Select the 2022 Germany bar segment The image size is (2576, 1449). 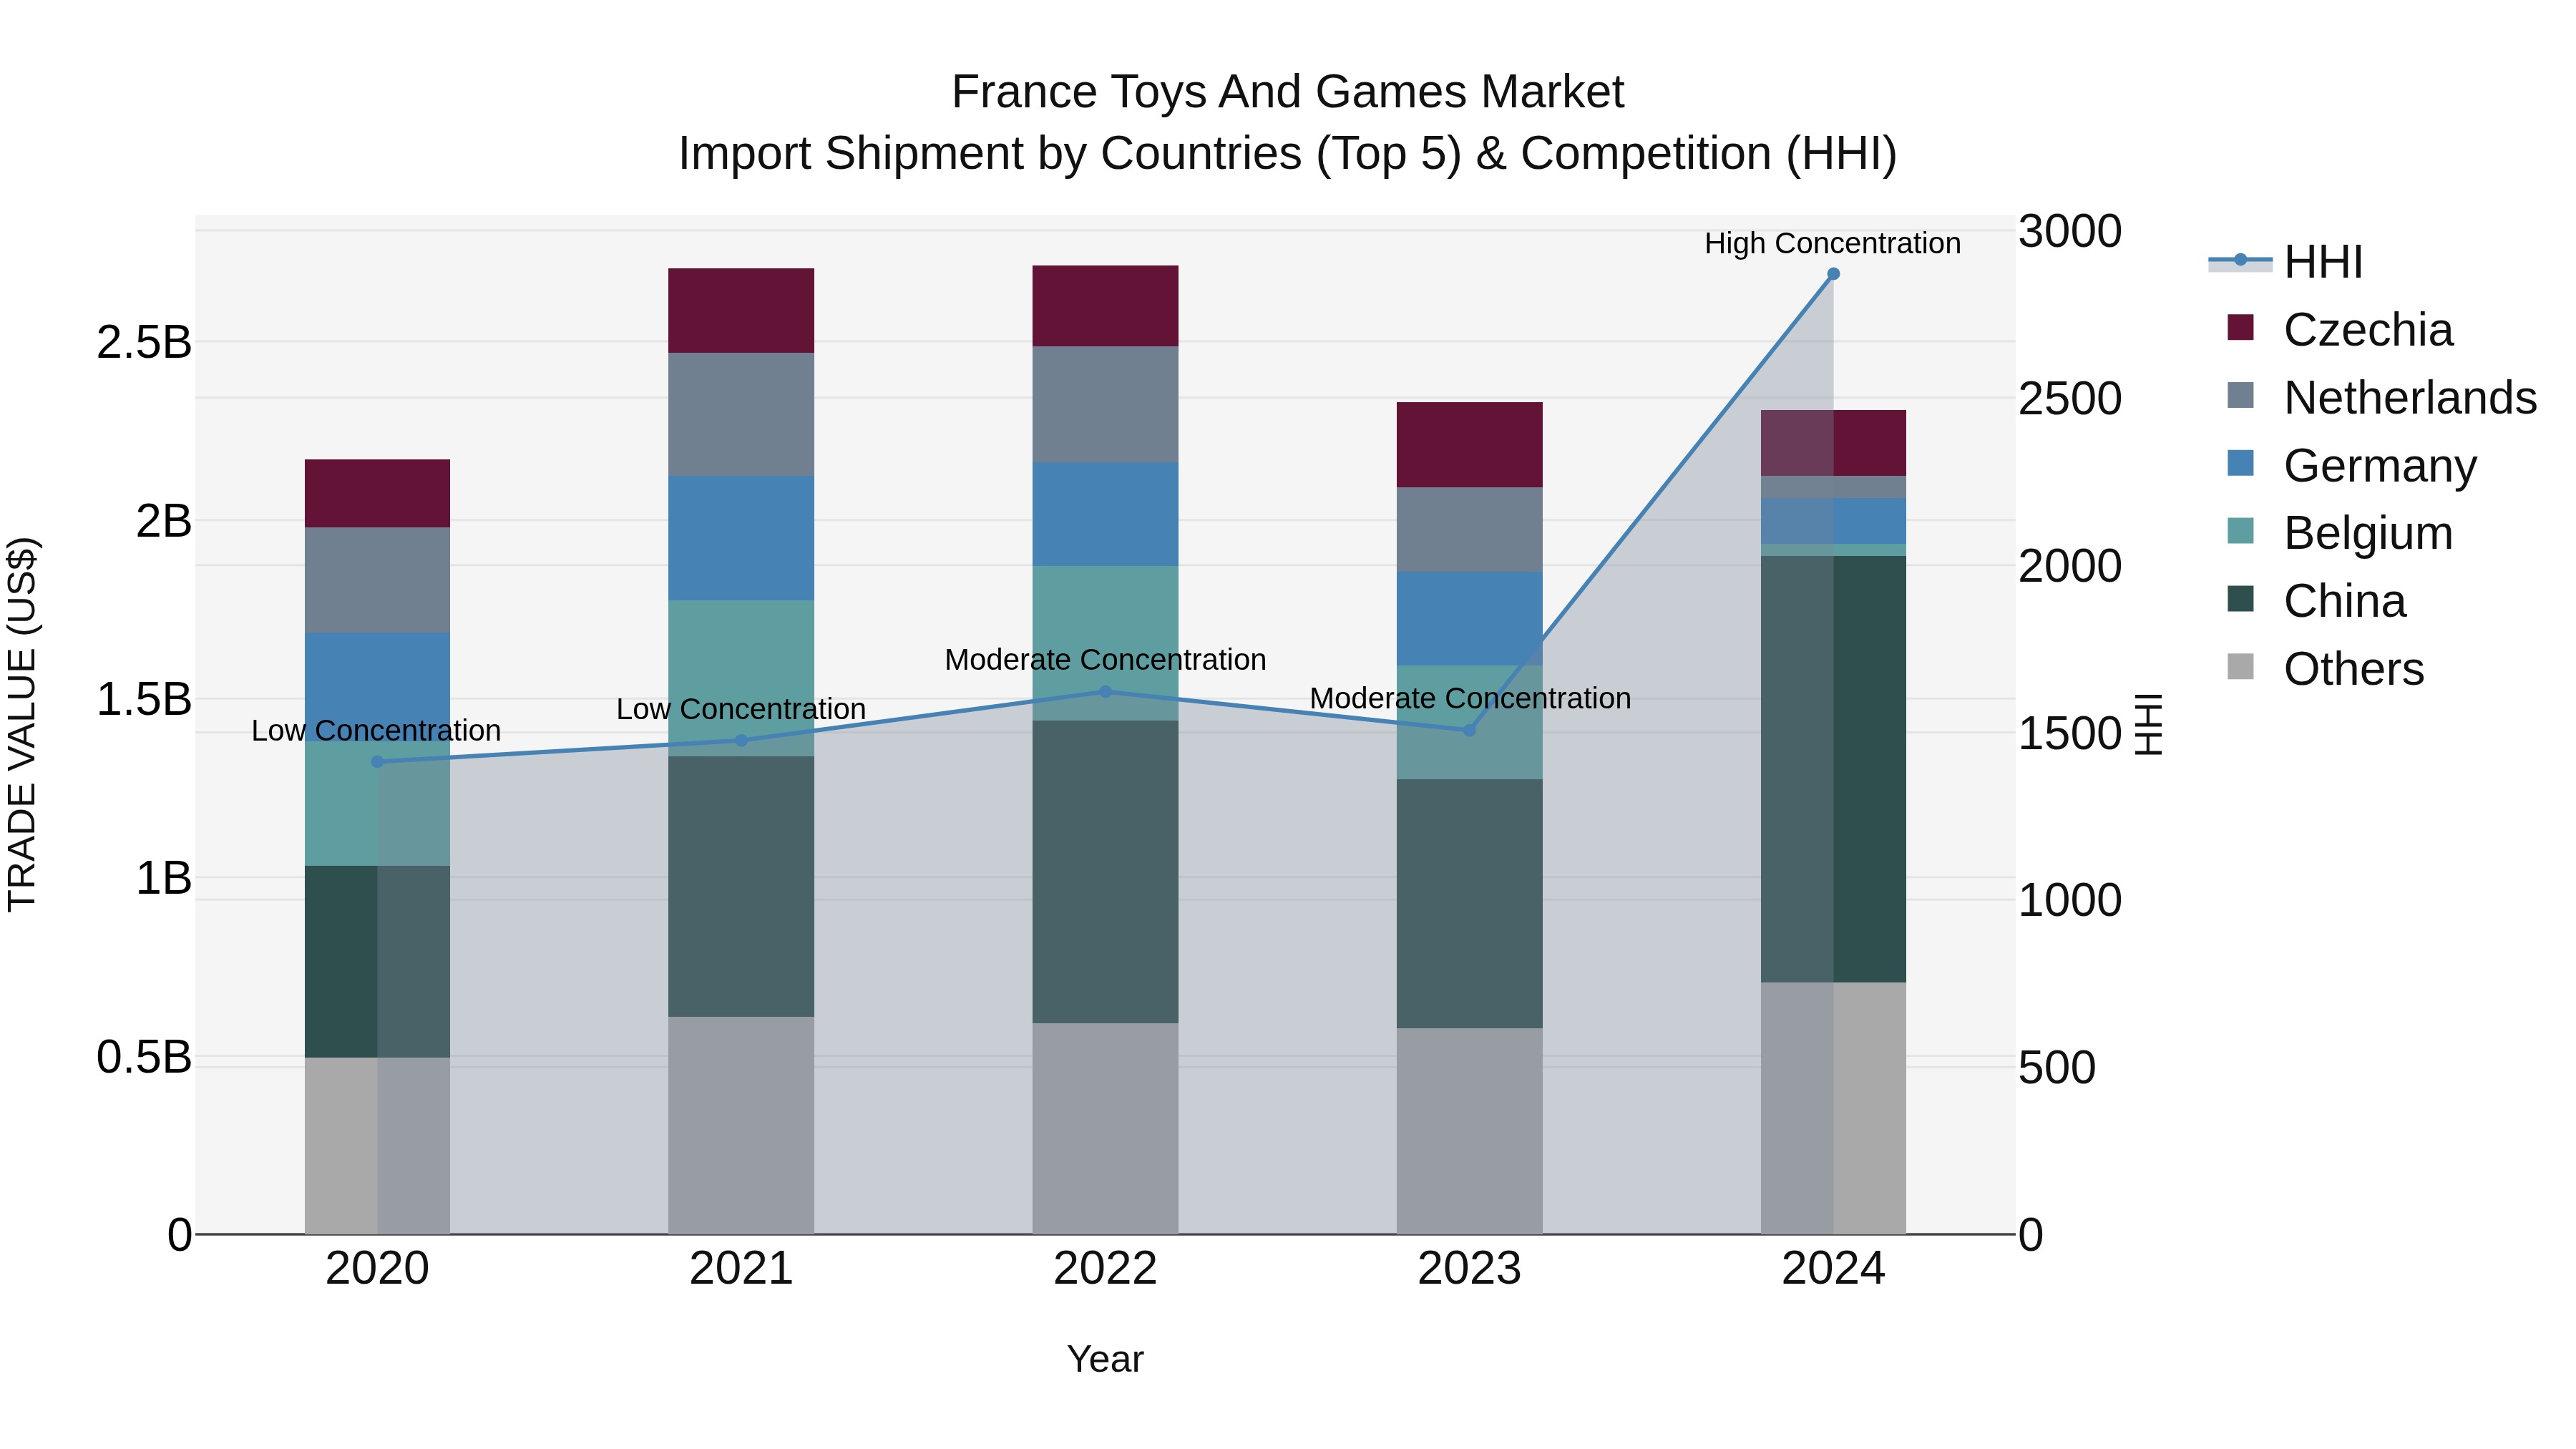(1105, 514)
